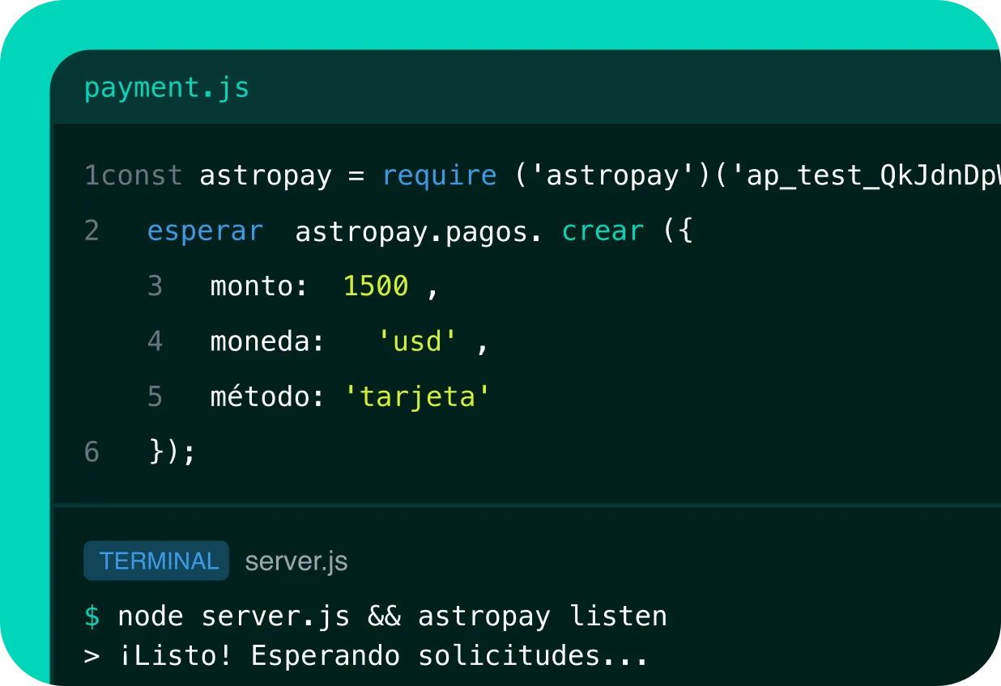Switch to the TERMINAL tab

tap(156, 561)
